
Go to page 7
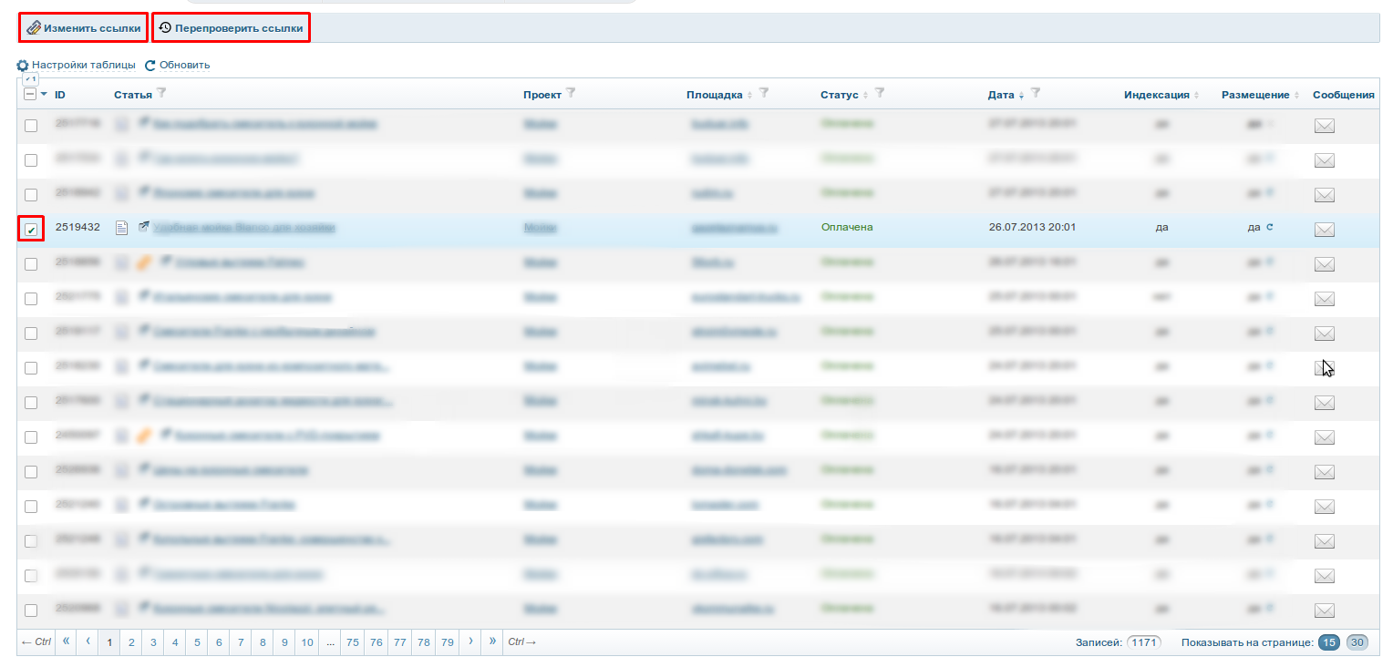coord(241,642)
